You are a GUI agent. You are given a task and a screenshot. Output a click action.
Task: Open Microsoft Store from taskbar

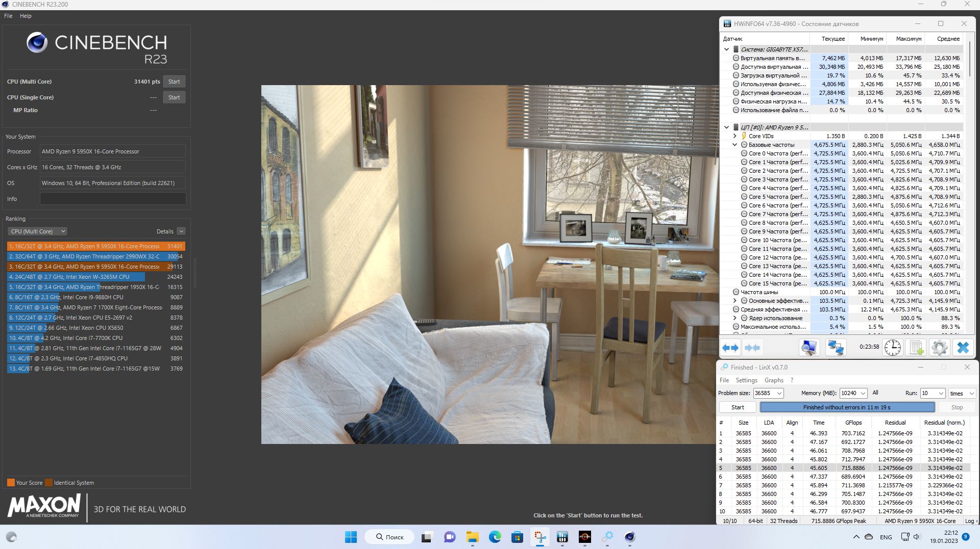(517, 537)
